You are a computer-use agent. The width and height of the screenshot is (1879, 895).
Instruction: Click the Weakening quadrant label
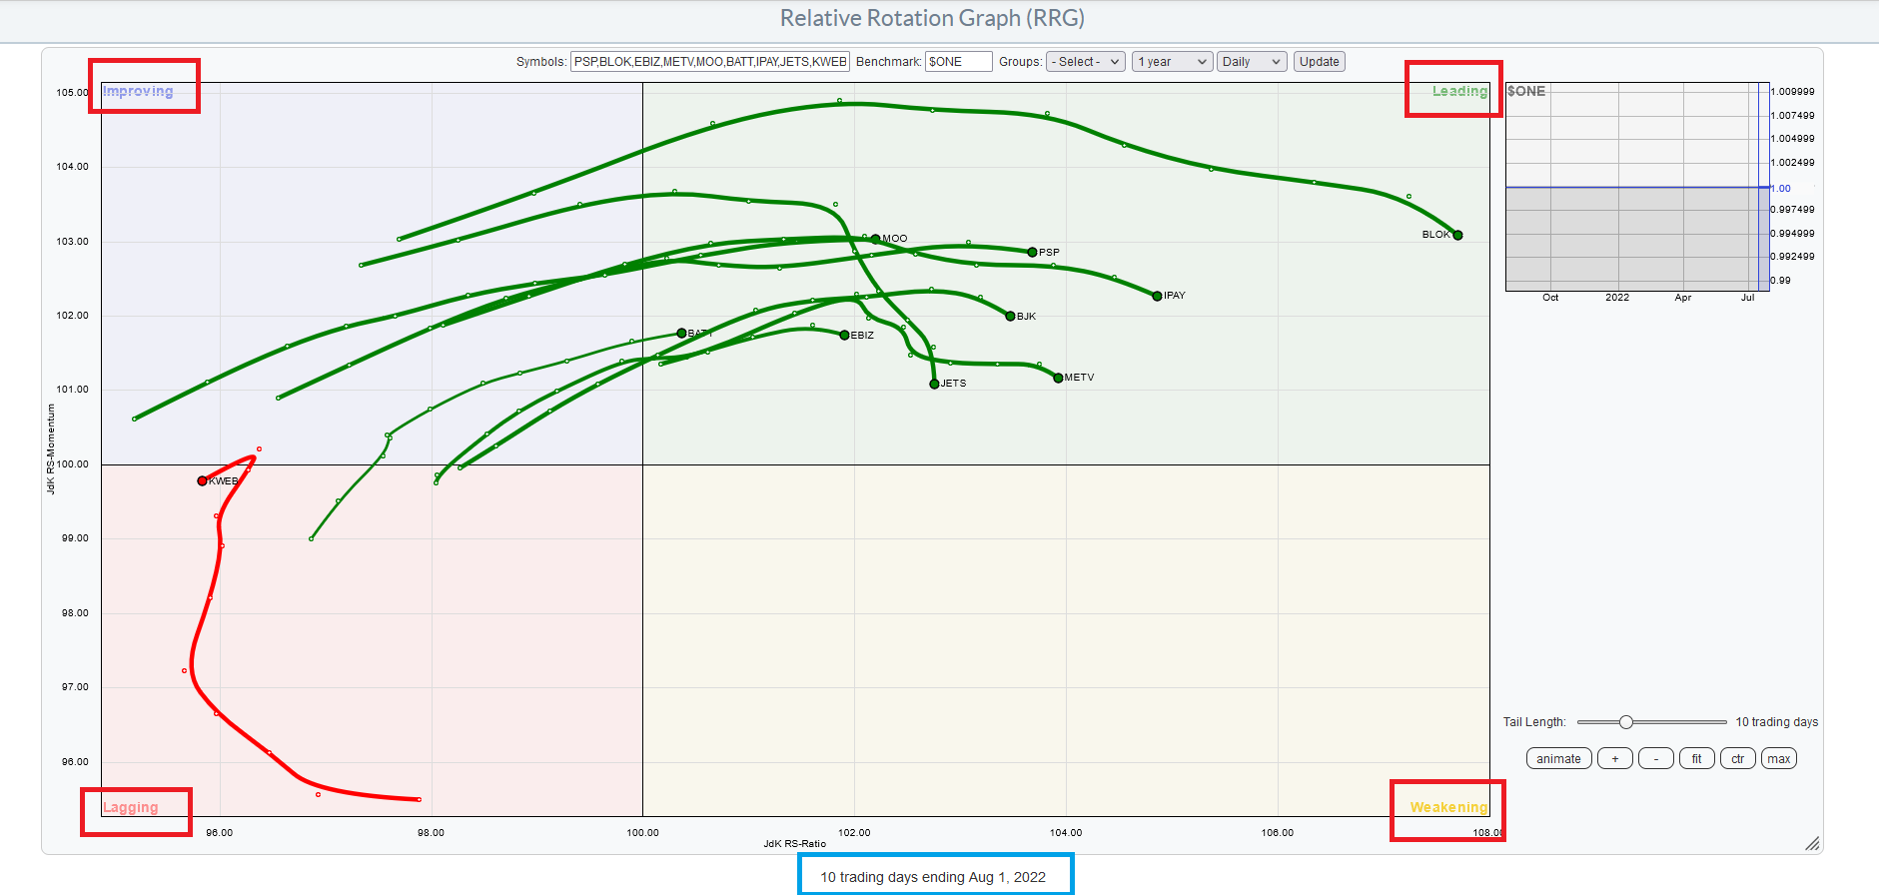coord(1448,807)
